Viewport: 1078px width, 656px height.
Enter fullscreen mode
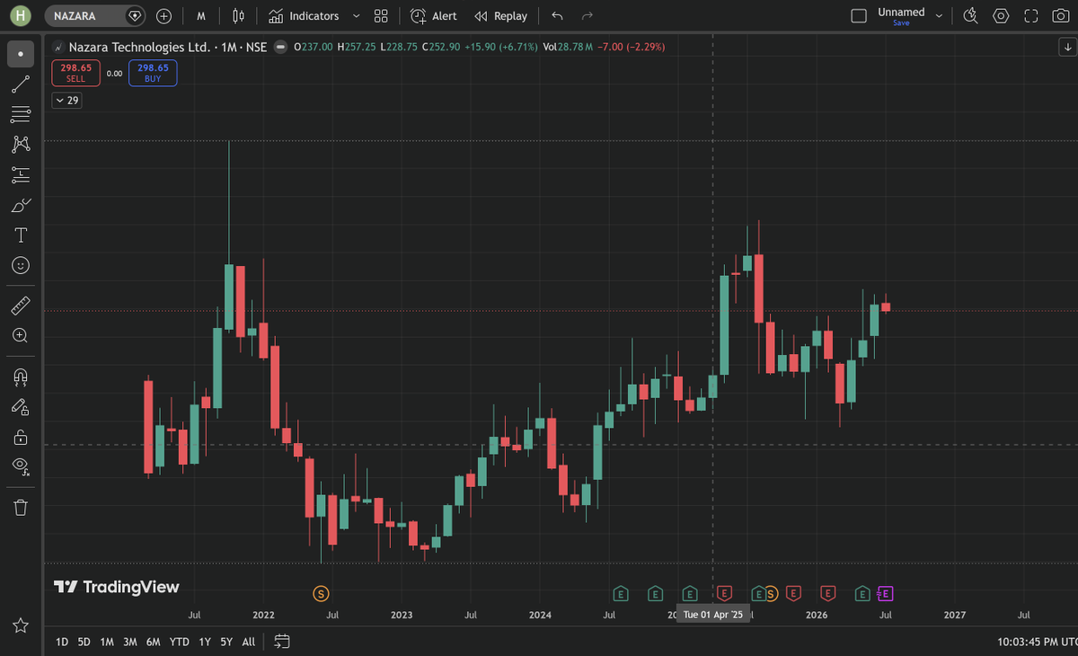tap(1031, 16)
